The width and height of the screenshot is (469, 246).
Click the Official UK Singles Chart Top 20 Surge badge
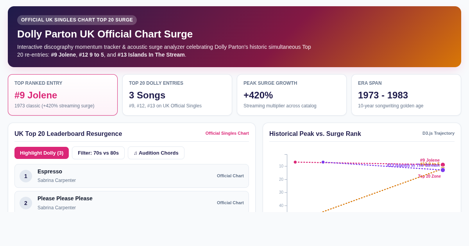tap(77, 20)
